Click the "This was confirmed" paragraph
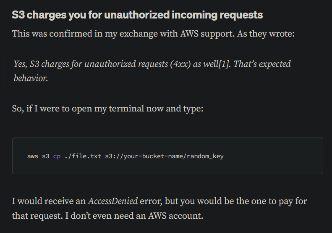This screenshot has width=332, height=233. tap(153, 34)
